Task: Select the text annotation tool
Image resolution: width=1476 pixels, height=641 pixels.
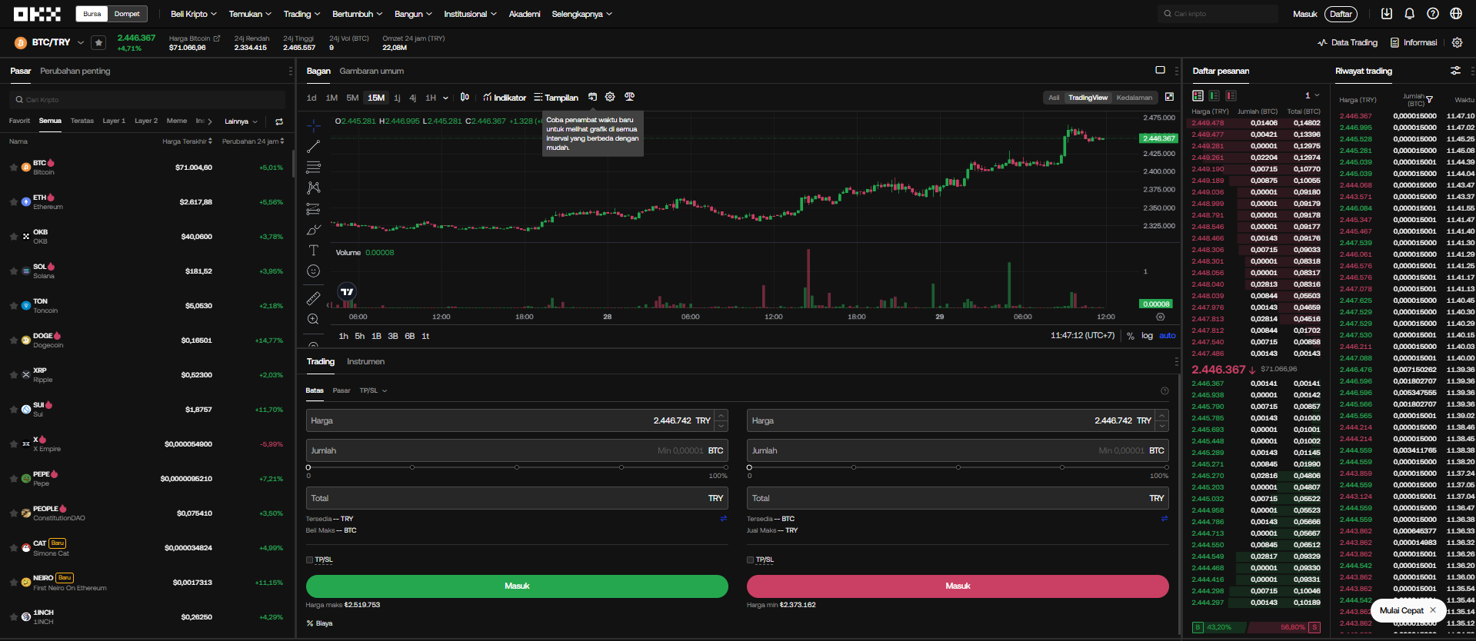Action: pyautogui.click(x=314, y=251)
